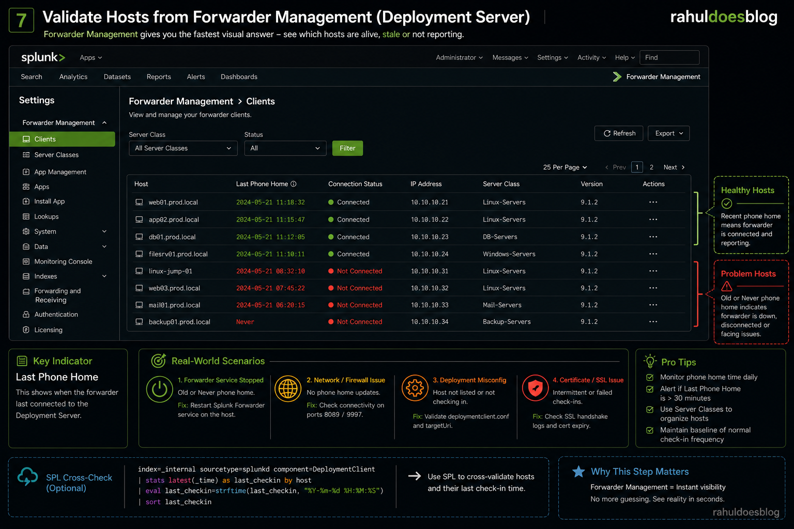Open the Status filter dropdown
Viewport: 794px width, 529px height.
pos(285,148)
